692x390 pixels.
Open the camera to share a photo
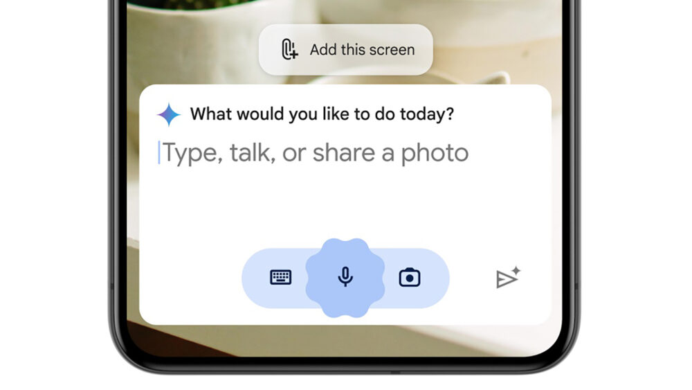click(410, 277)
